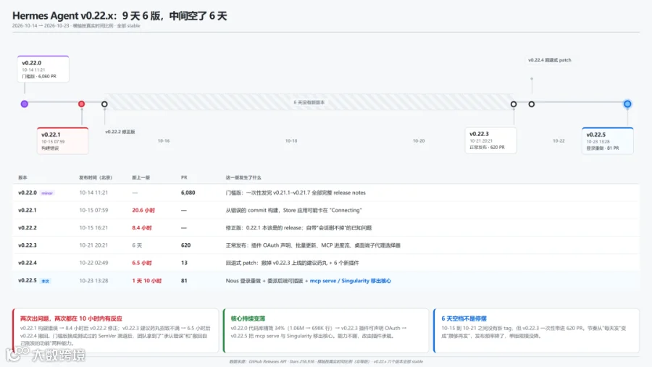Click the '6.5 小时' interval cell
The height and width of the screenshot is (367, 652).
pyautogui.click(x=142, y=263)
